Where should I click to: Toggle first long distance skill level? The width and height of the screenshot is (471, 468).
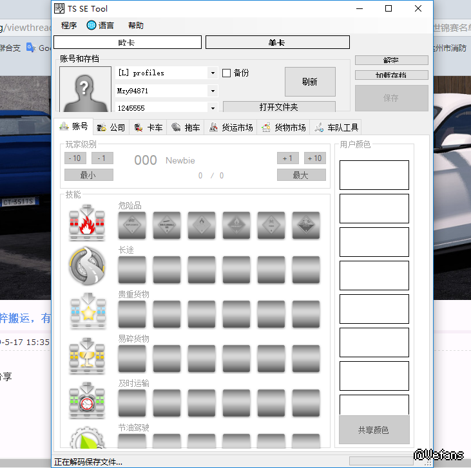pyautogui.click(x=132, y=270)
